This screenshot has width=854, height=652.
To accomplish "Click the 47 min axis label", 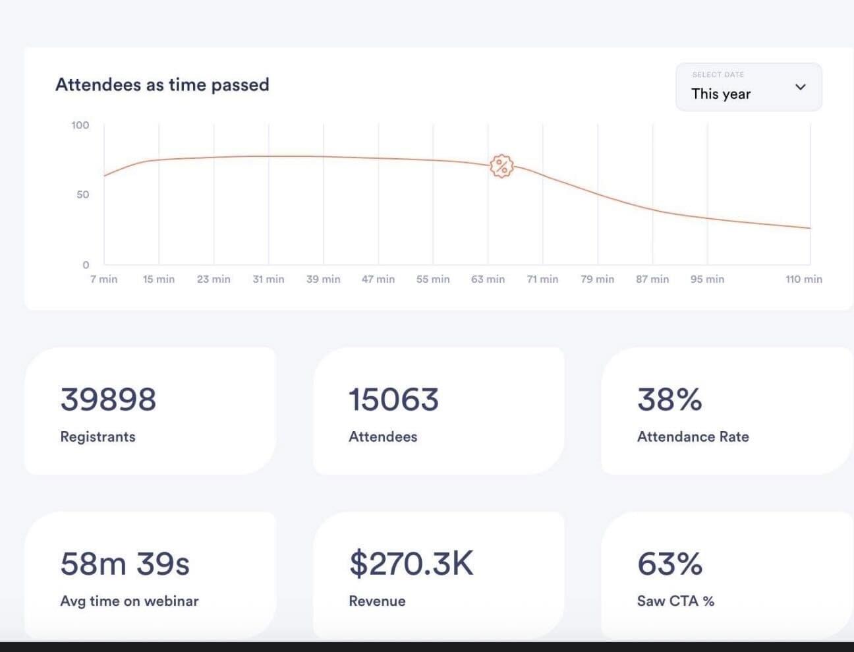I will pyautogui.click(x=378, y=280).
